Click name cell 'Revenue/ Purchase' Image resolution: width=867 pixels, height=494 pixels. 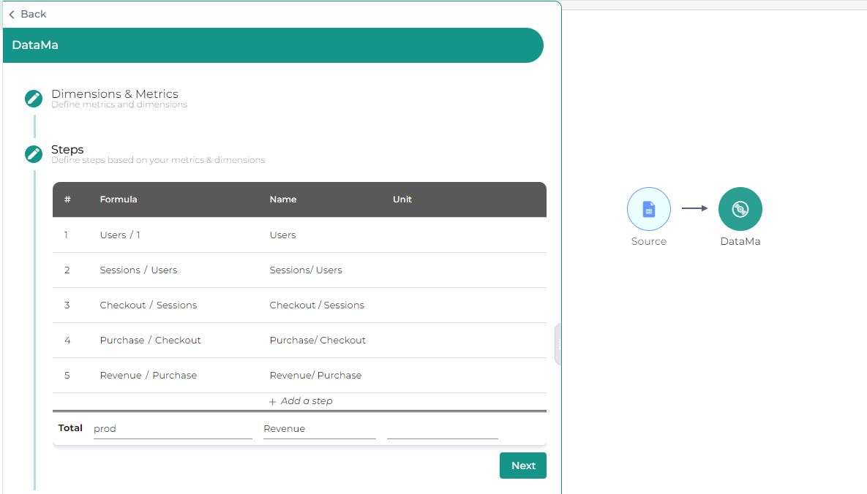316,375
